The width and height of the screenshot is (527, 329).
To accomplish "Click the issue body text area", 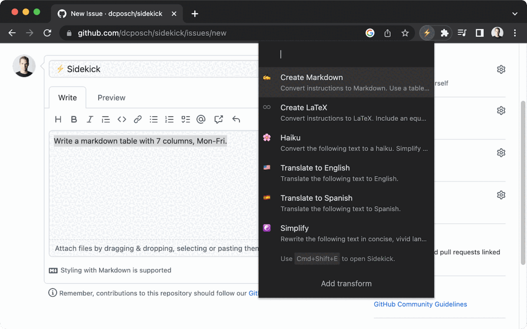I will click(x=154, y=184).
